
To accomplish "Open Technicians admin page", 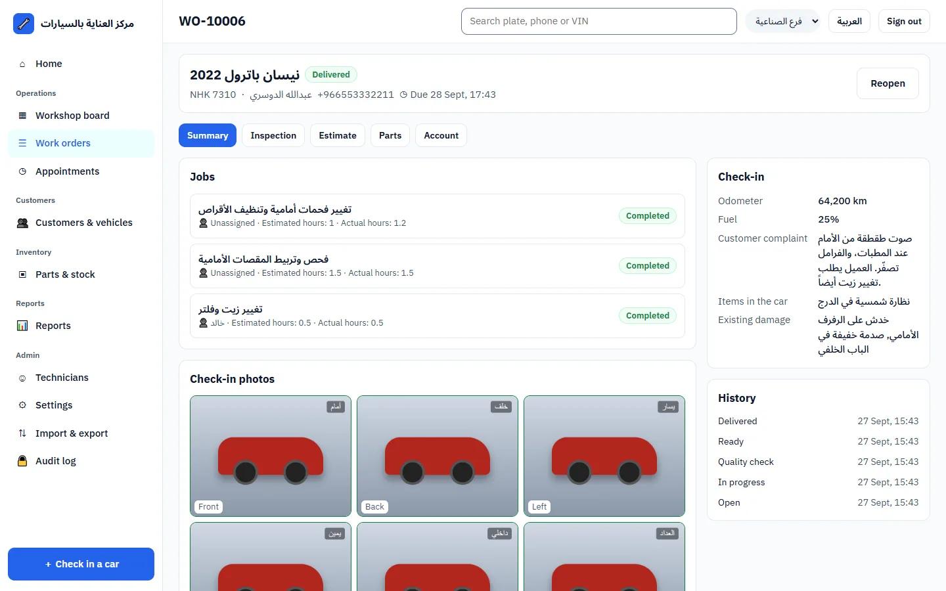I will (x=81, y=378).
